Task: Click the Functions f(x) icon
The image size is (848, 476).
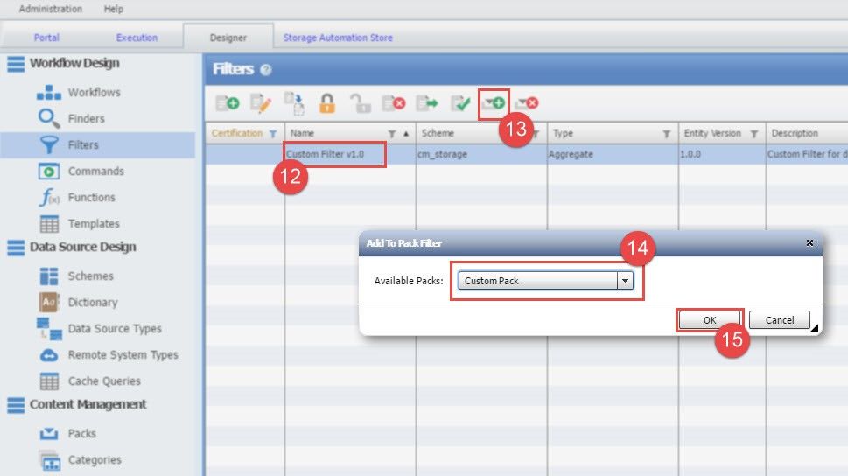Action: 49,197
